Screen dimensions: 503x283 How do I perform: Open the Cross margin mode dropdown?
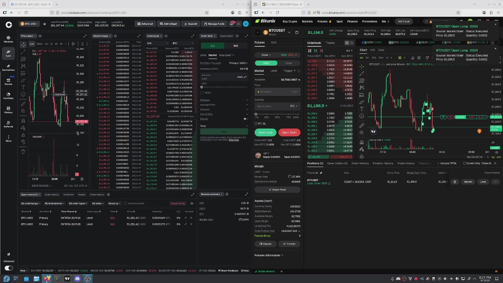[266, 55]
